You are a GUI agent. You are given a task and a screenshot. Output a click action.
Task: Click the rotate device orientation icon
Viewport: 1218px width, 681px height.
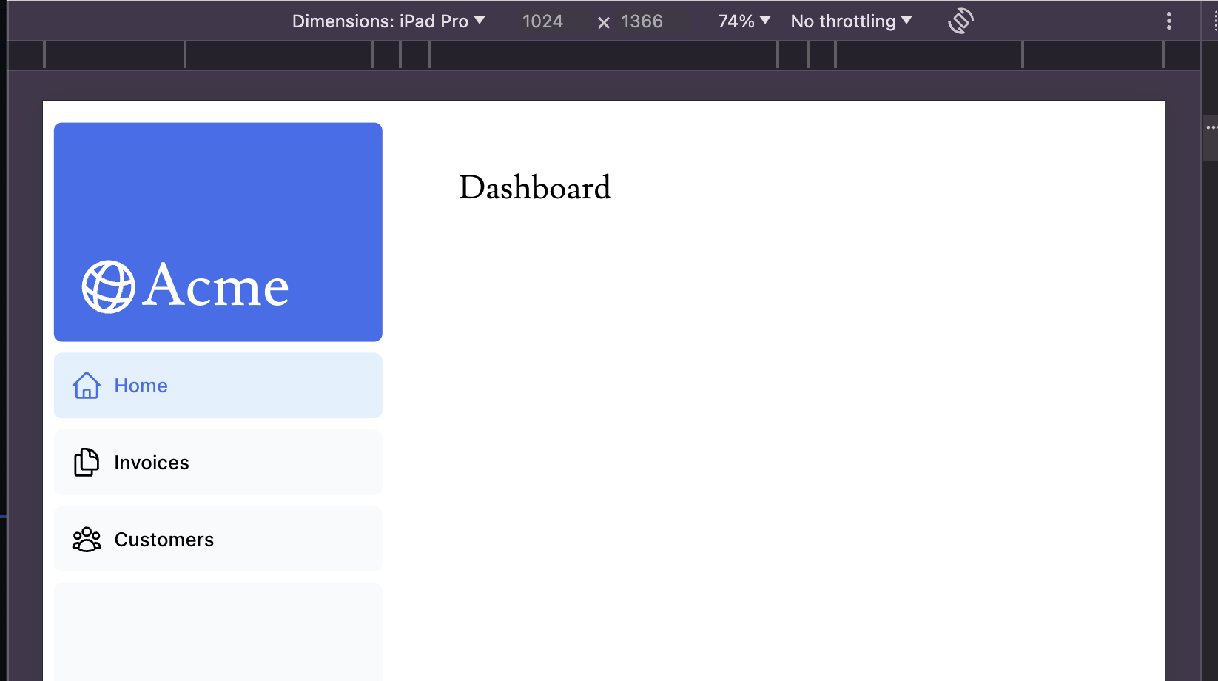coord(960,21)
